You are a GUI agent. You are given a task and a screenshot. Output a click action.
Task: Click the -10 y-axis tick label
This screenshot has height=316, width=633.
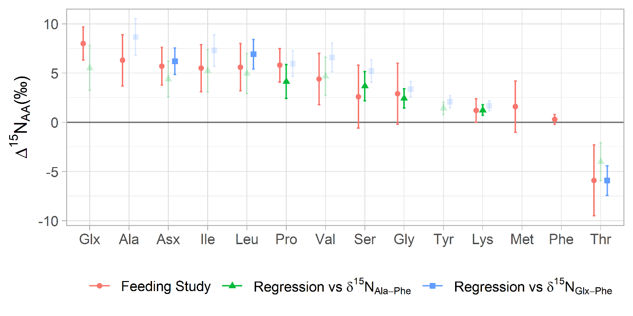(x=47, y=221)
